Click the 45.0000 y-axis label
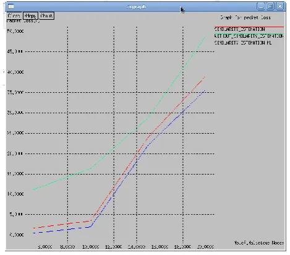Image resolution: width=290 pixels, height=255 pixels. point(15,51)
